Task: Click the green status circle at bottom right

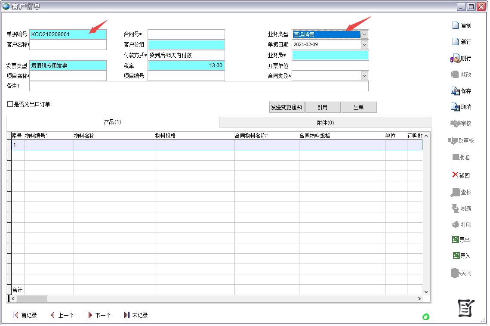Action: (426, 317)
